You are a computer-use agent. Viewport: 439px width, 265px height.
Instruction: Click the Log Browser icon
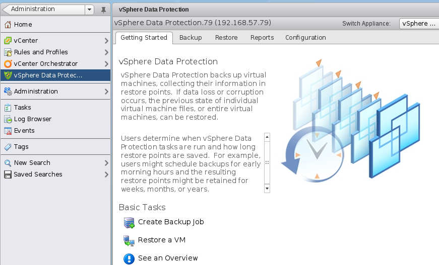click(8, 119)
